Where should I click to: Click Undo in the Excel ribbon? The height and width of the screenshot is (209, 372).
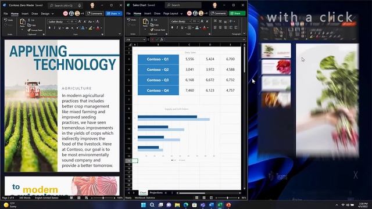click(x=132, y=20)
